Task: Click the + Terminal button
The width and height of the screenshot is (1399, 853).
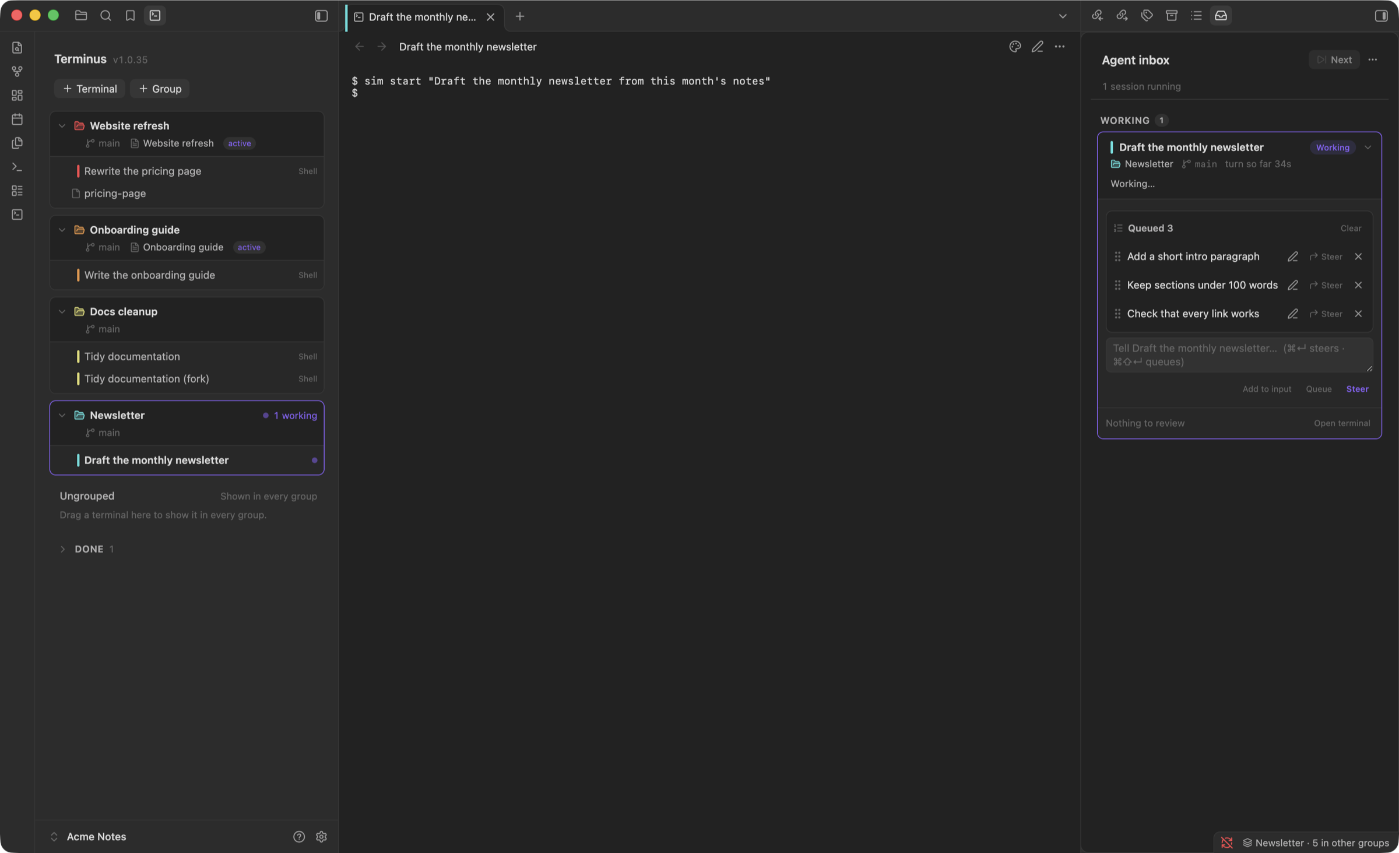Action: click(x=90, y=89)
